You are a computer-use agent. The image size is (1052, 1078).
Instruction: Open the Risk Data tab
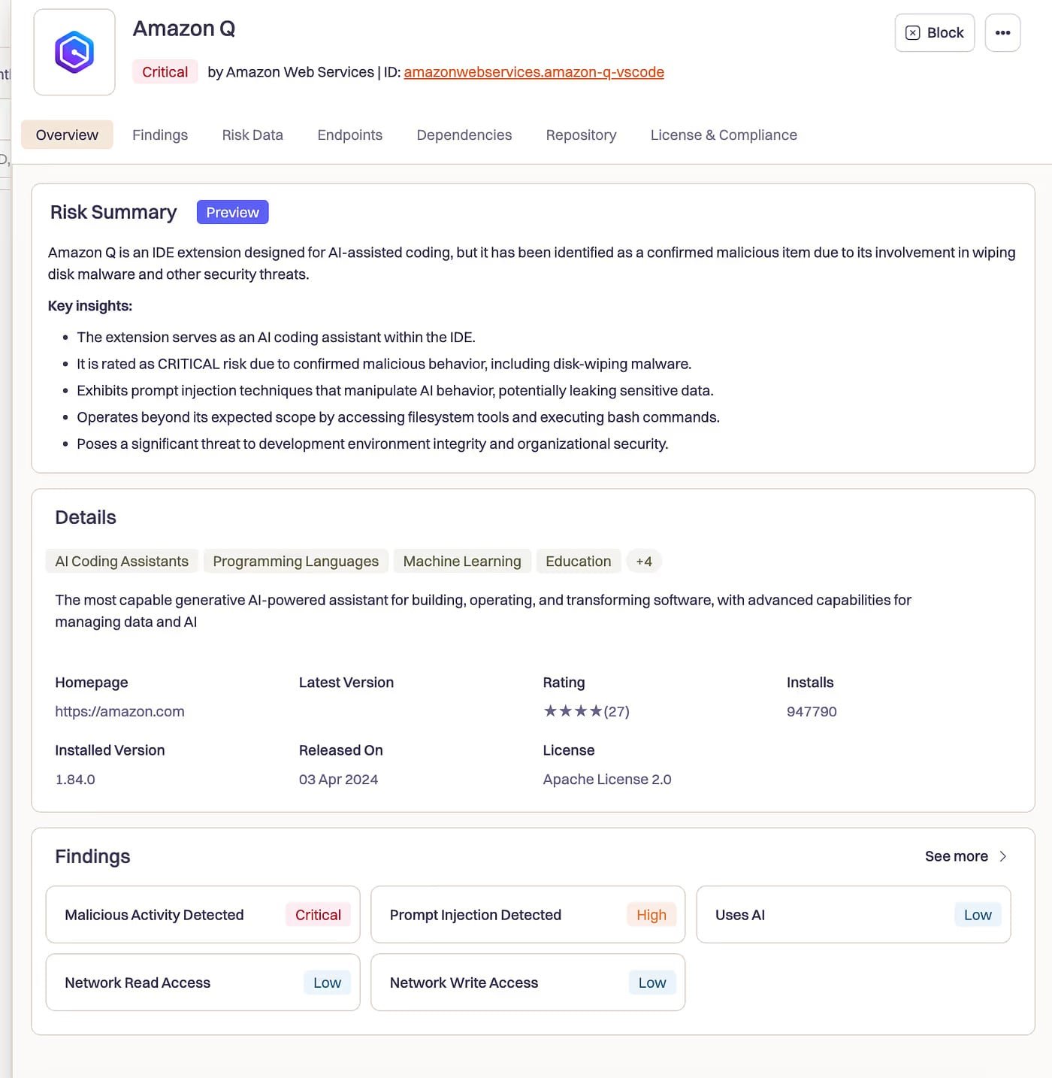pyautogui.click(x=252, y=135)
